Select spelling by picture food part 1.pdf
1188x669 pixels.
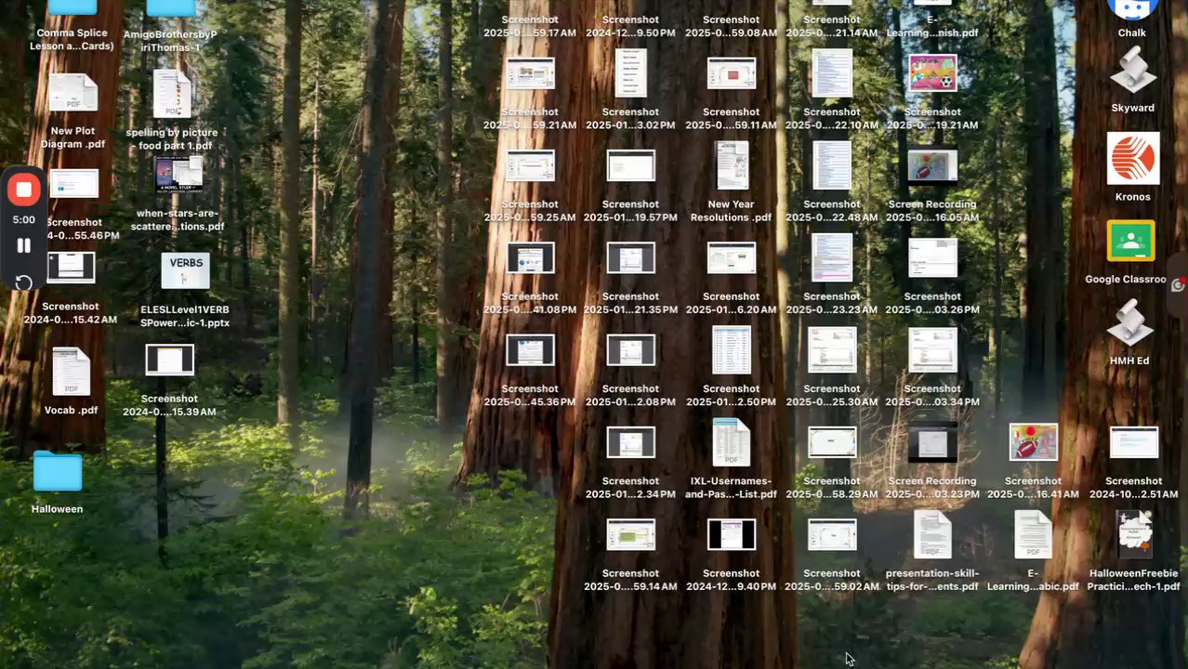172,93
